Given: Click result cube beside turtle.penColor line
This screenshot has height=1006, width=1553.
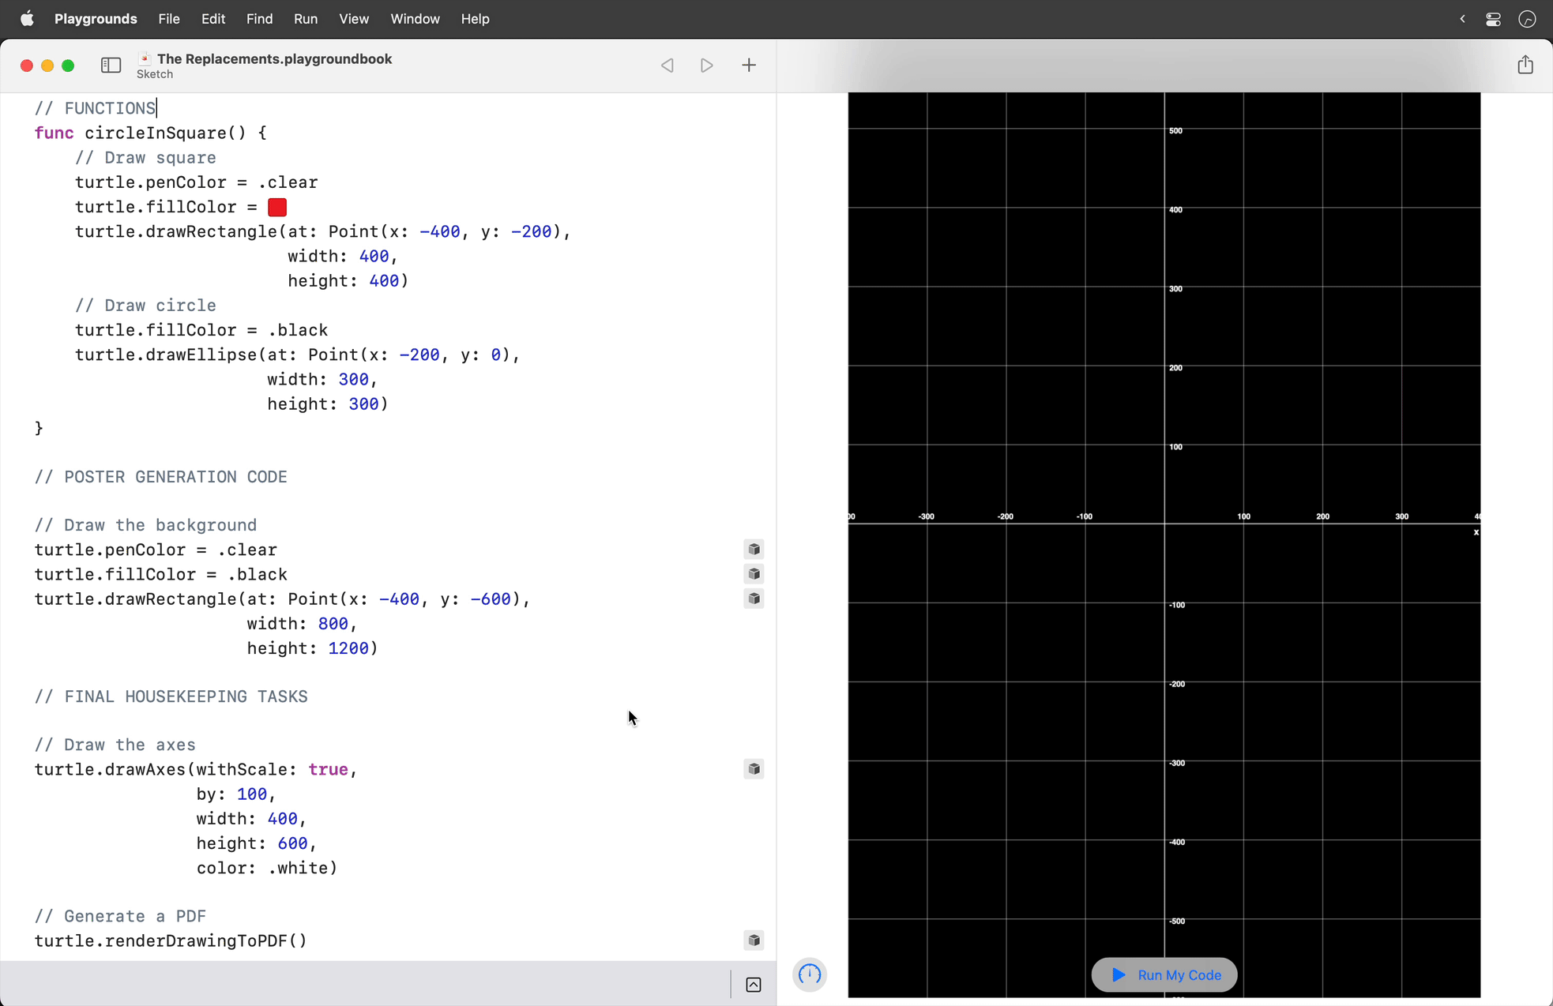Looking at the screenshot, I should tap(754, 550).
